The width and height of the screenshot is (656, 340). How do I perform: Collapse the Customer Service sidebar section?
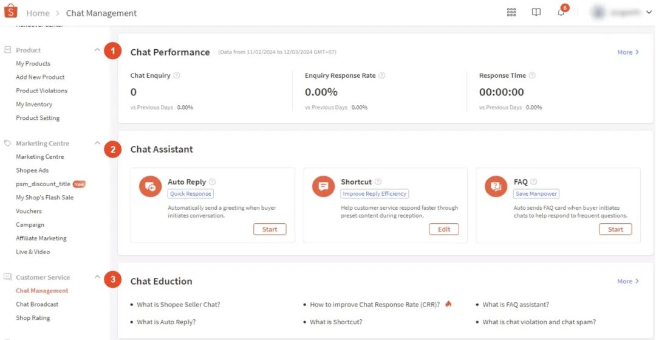coord(97,277)
